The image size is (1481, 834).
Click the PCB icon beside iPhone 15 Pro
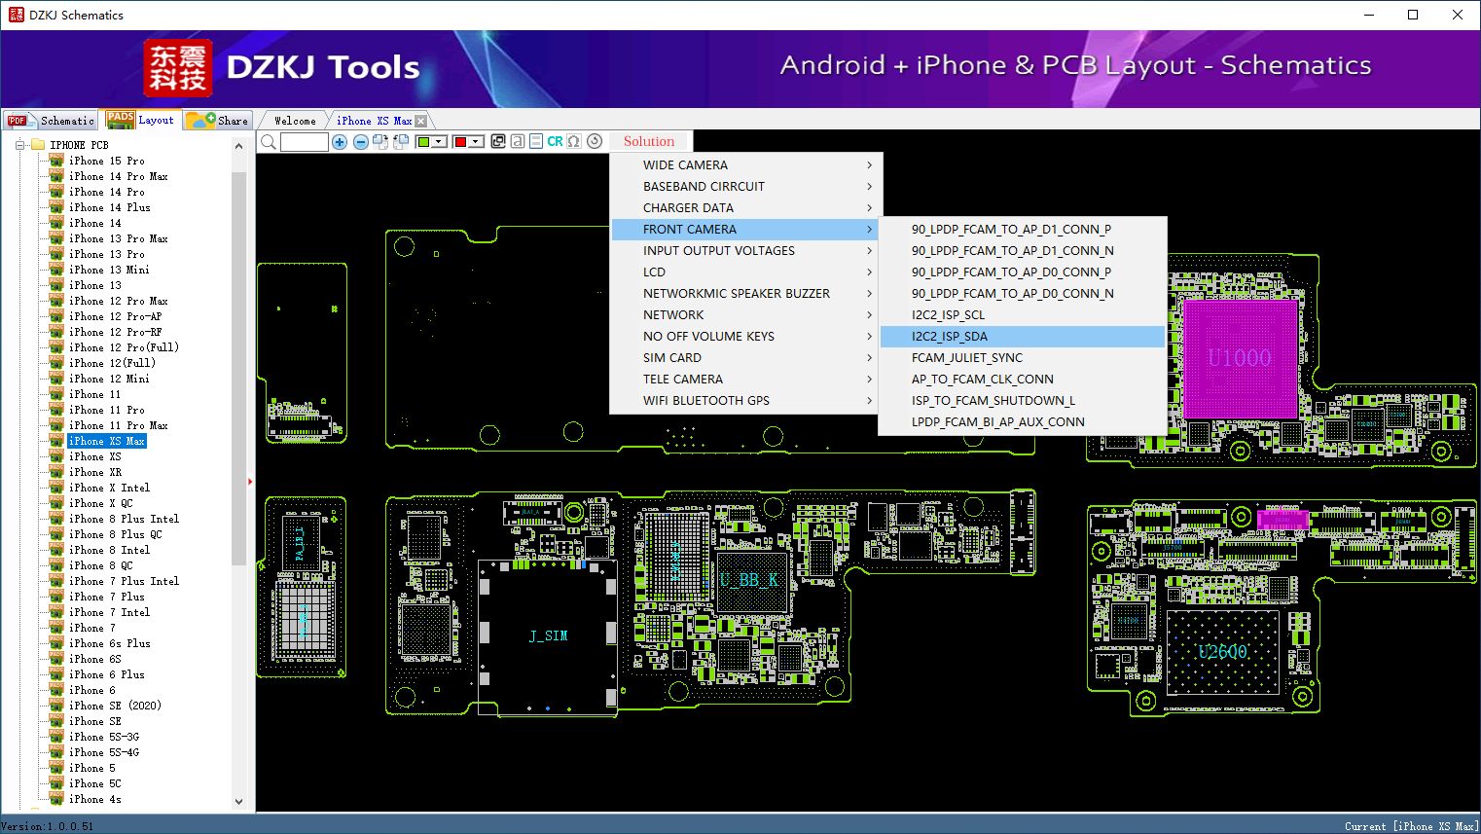click(x=56, y=161)
